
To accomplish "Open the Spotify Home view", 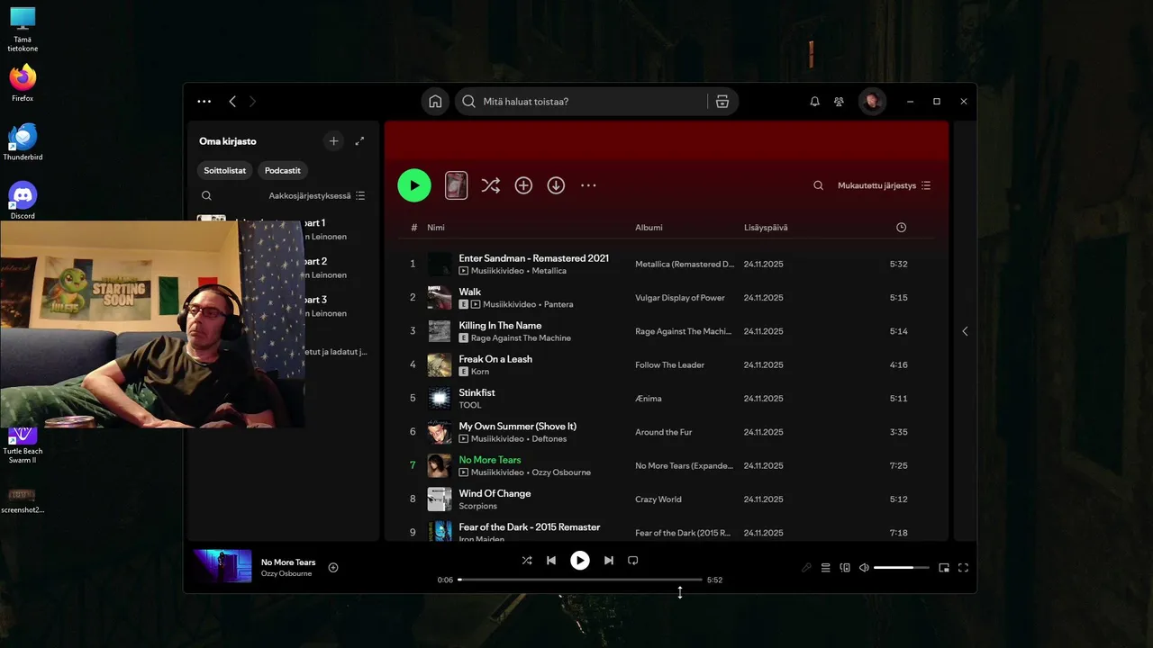I will pos(435,102).
